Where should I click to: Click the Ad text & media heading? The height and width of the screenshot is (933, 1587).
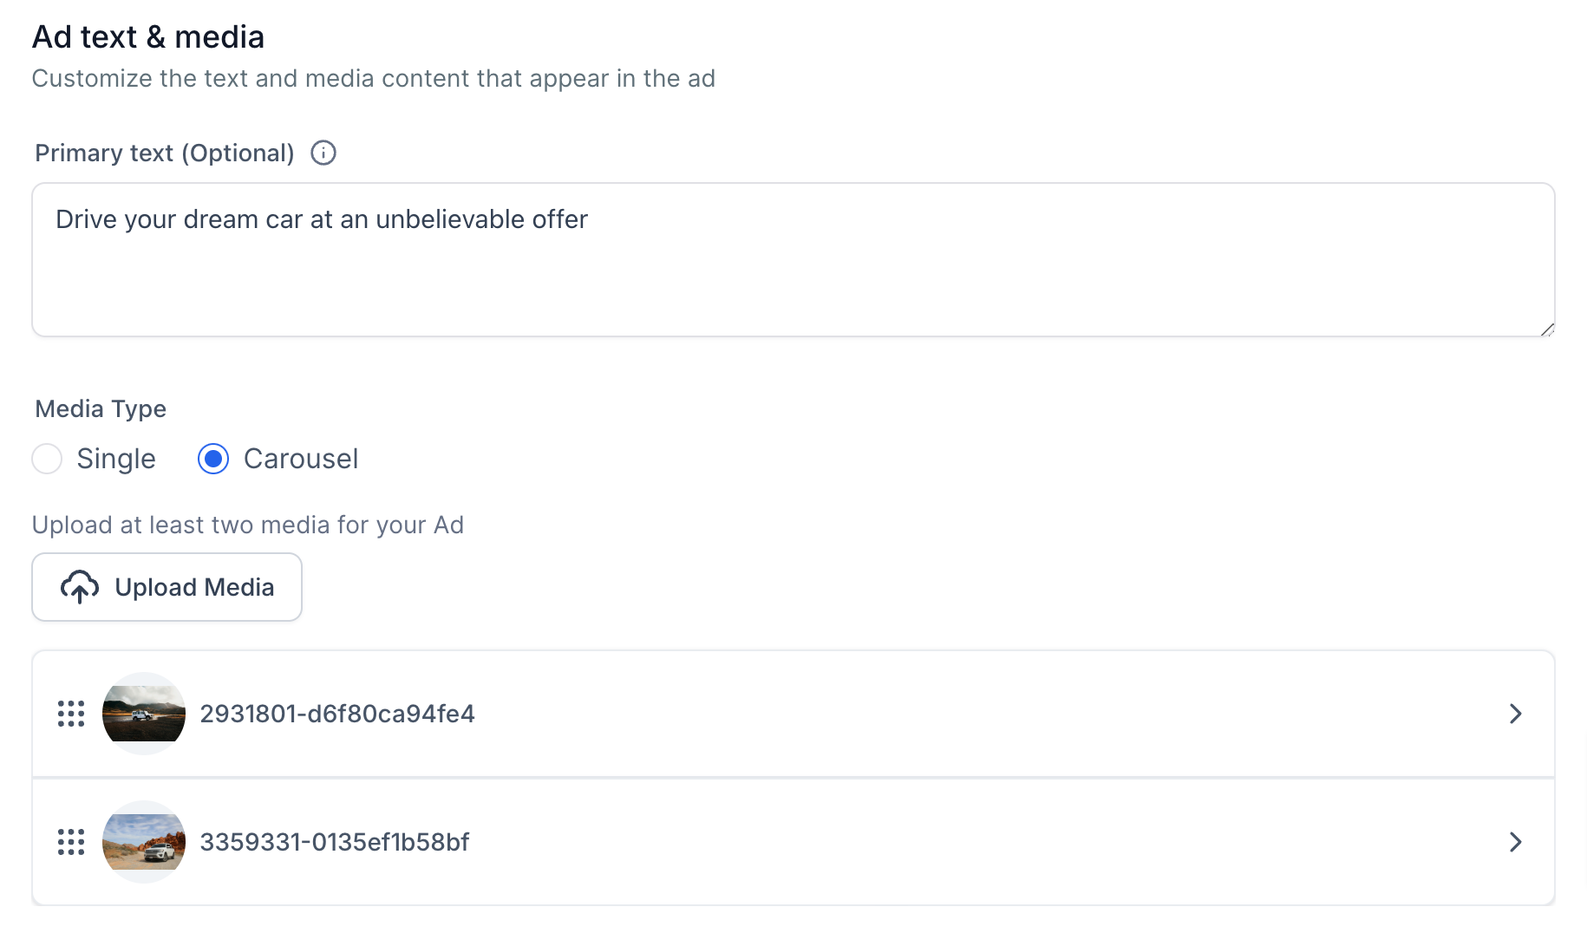[x=148, y=37]
